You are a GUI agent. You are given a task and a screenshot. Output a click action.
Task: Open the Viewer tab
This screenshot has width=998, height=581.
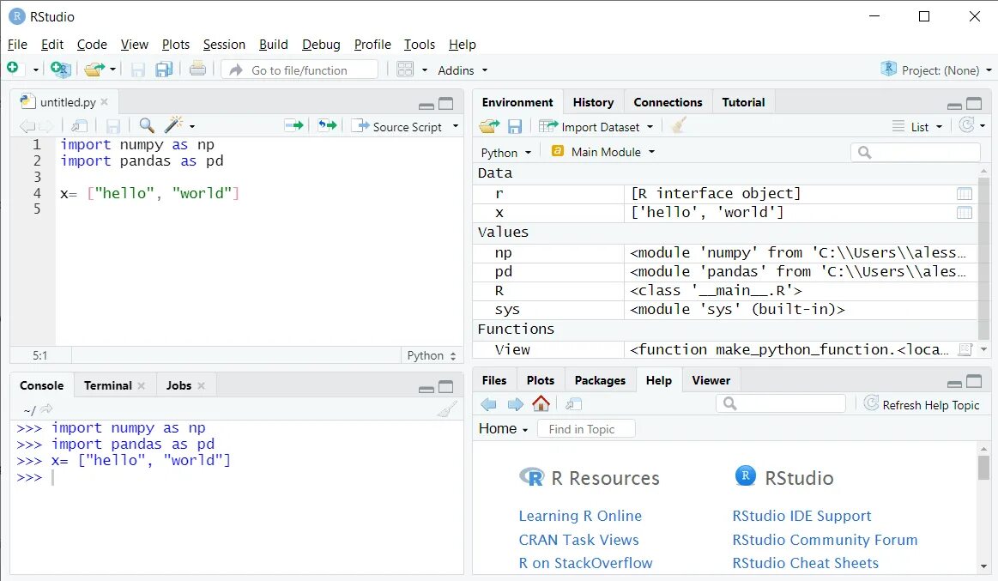[711, 380]
